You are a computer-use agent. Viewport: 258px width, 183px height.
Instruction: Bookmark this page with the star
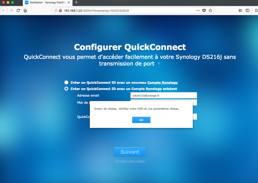point(210,11)
